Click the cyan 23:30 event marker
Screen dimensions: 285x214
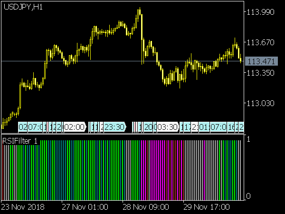115,127
